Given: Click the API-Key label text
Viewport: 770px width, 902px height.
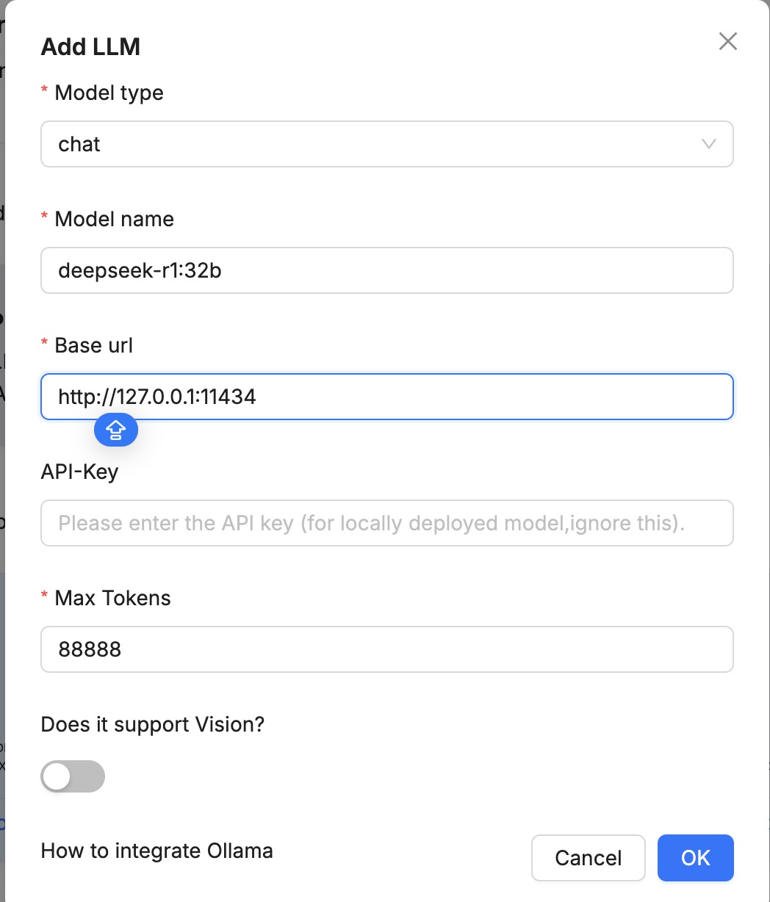Looking at the screenshot, I should [79, 472].
